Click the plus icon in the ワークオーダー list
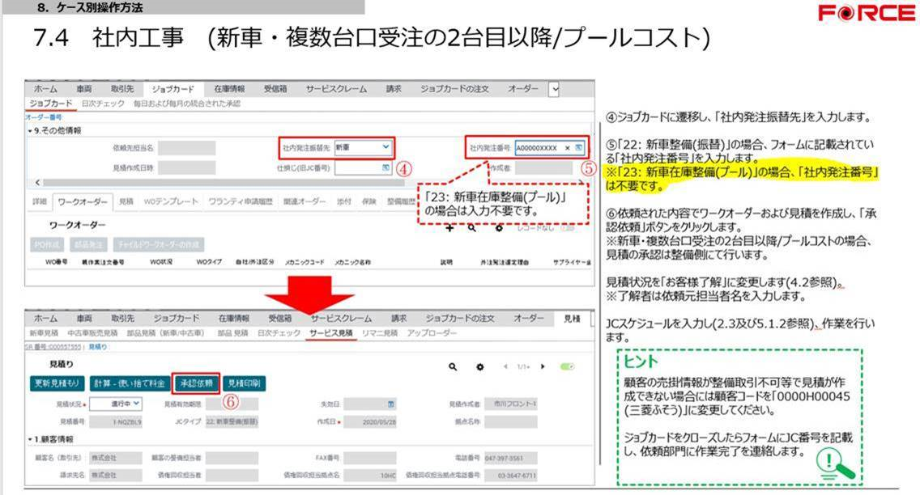The height and width of the screenshot is (495, 920). coord(449,229)
